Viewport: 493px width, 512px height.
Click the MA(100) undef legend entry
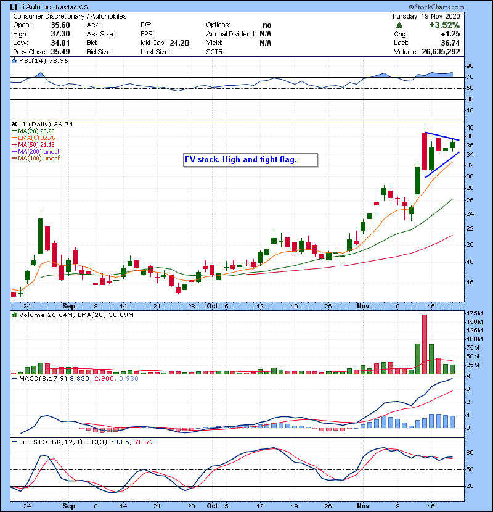point(36,159)
